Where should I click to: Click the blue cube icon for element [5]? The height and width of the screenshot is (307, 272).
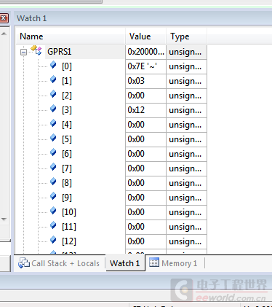[x=53, y=138]
